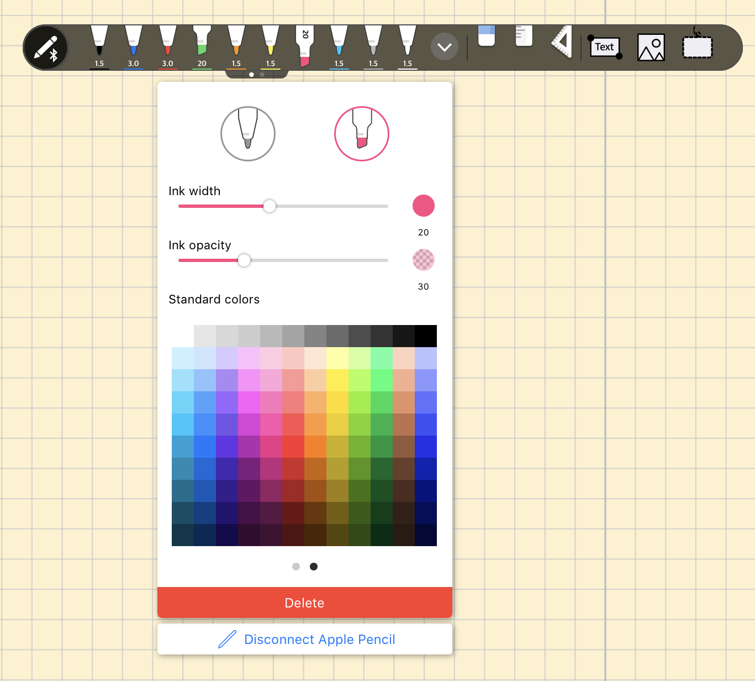Viewport: 755px width, 681px height.
Task: Pick the black swatch in grayscale row
Action: point(426,336)
